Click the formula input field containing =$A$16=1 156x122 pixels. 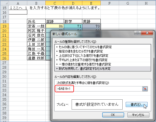pos(99,89)
